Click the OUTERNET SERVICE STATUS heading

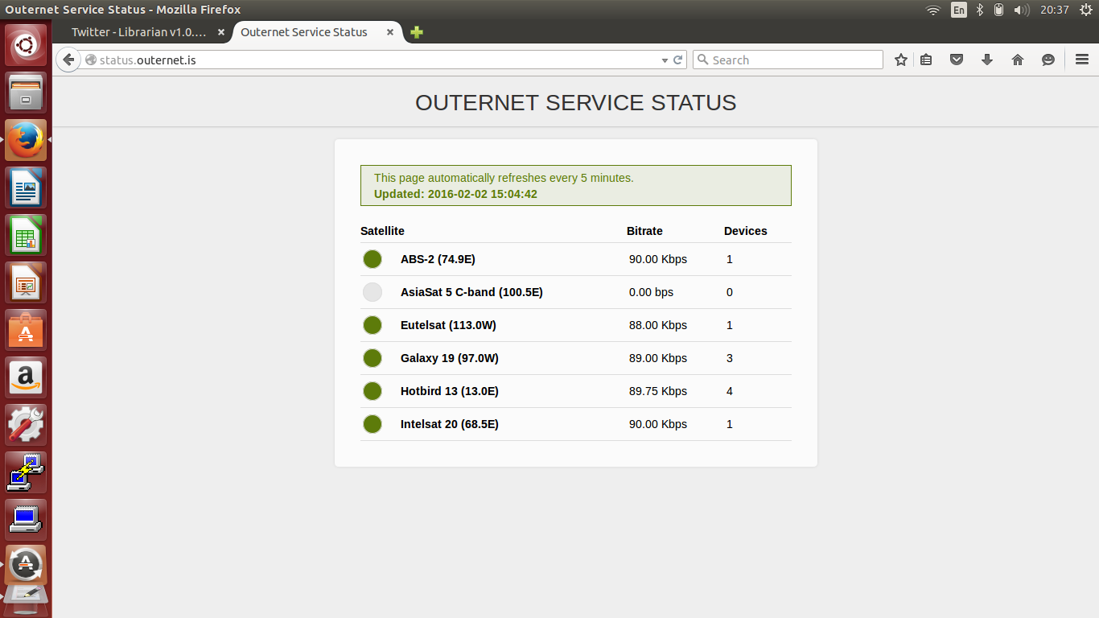576,103
